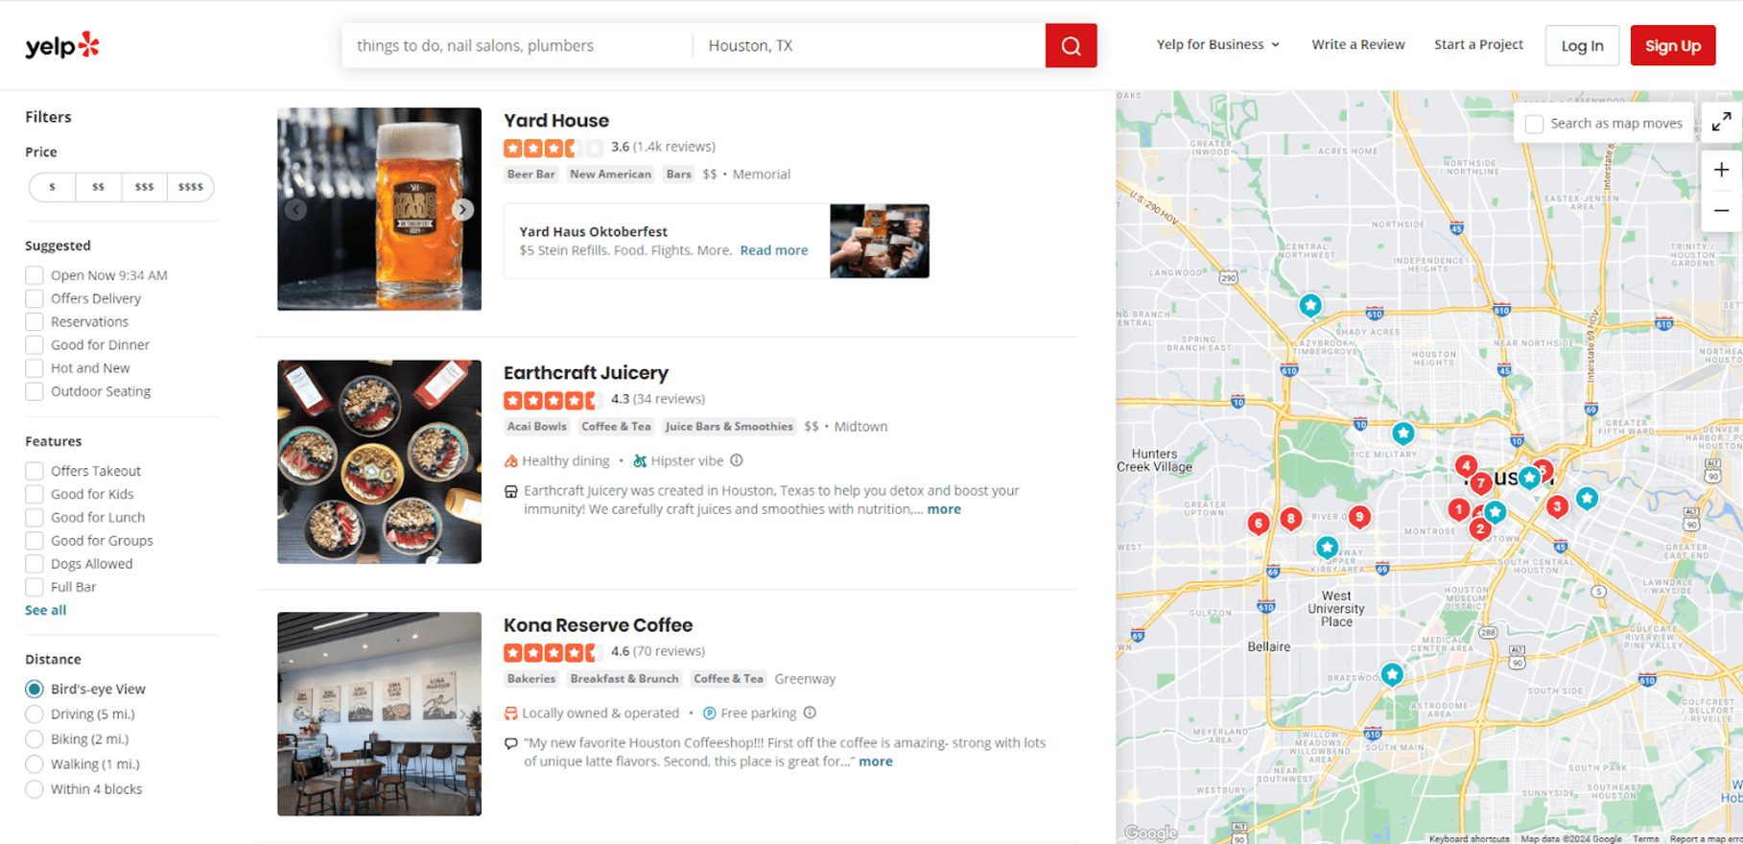Click the Beer Bar category tag

[531, 175]
